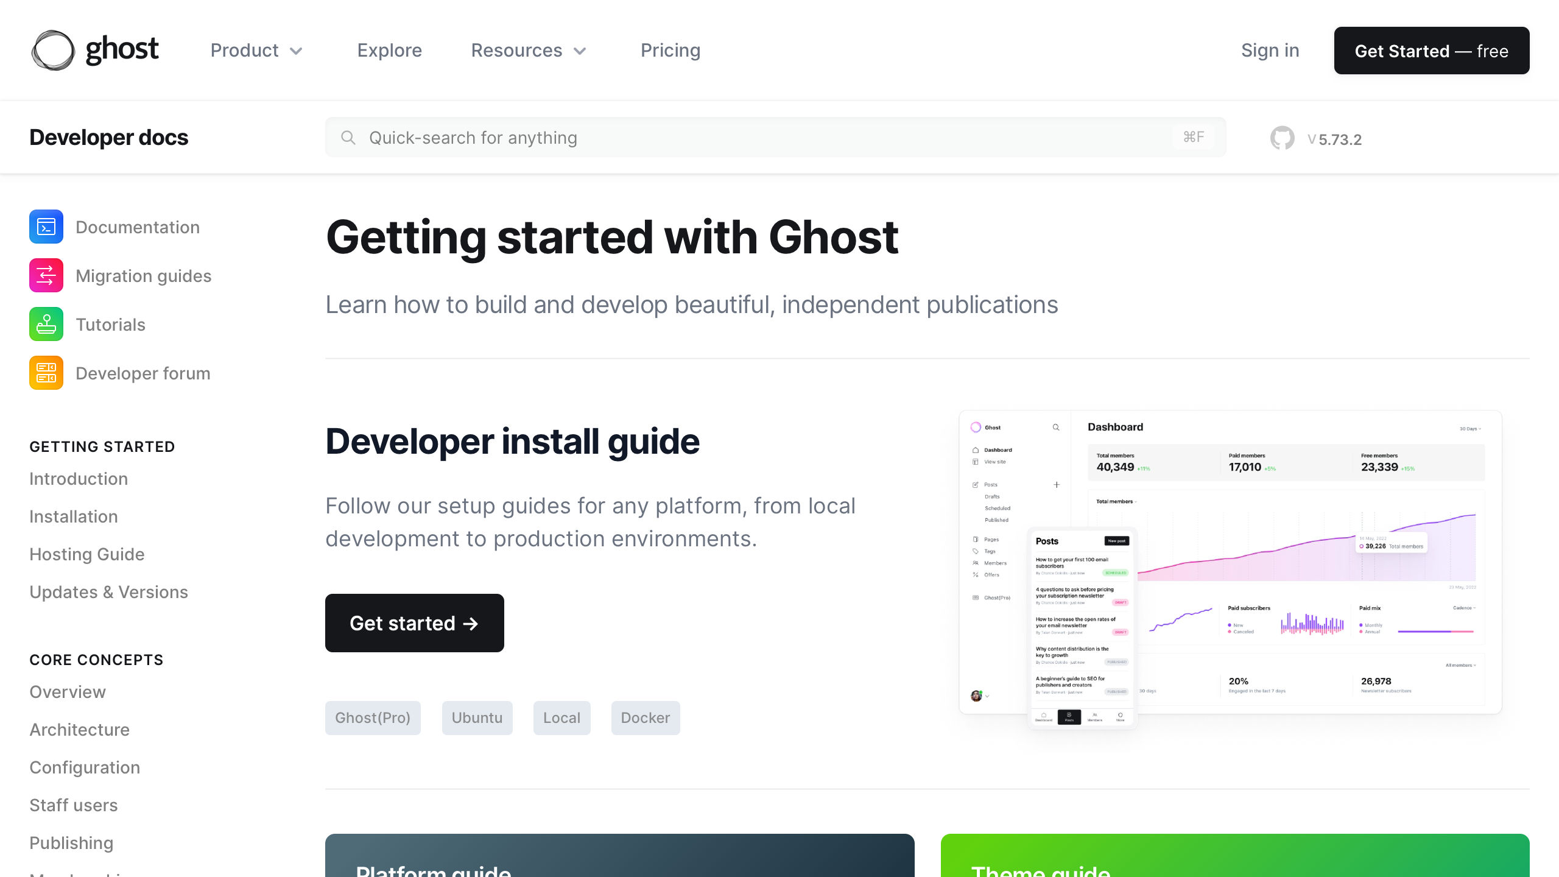This screenshot has width=1559, height=877.
Task: Open the Architecture page
Action: point(79,730)
